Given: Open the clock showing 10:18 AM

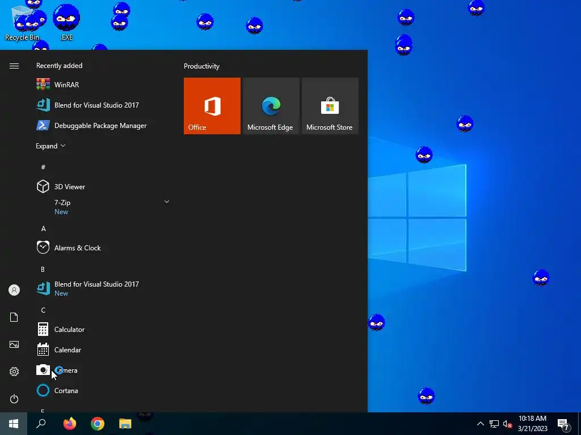Looking at the screenshot, I should [x=532, y=424].
